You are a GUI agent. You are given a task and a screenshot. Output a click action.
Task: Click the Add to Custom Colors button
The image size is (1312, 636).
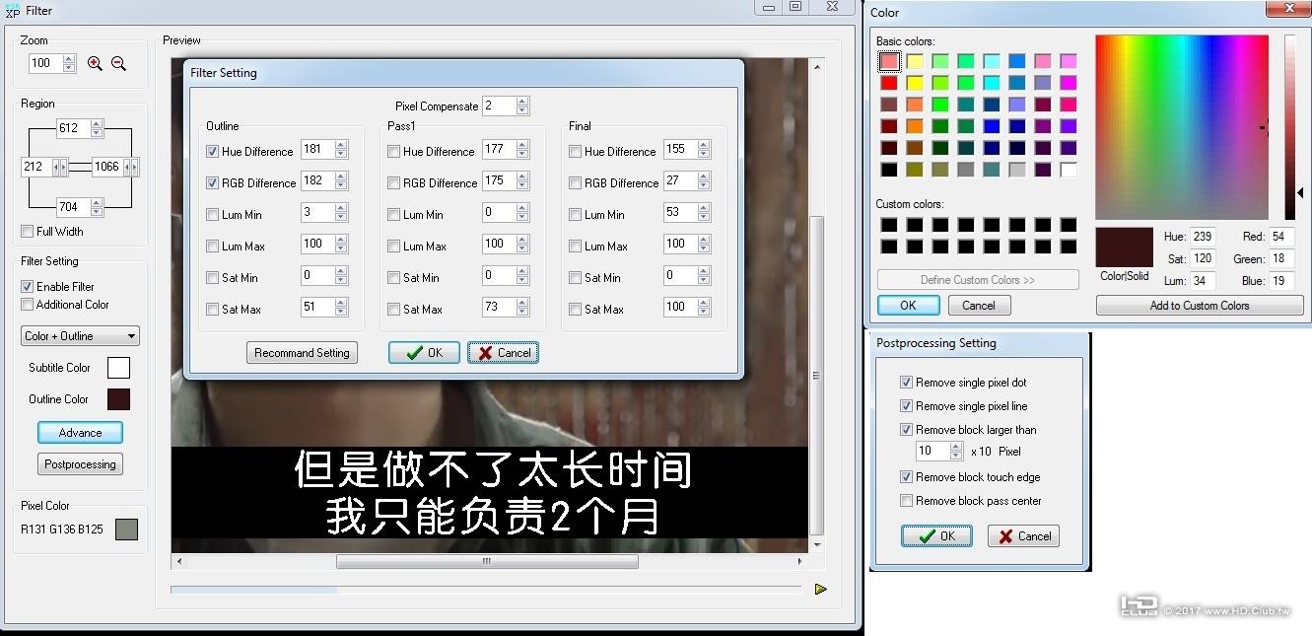(x=1199, y=305)
